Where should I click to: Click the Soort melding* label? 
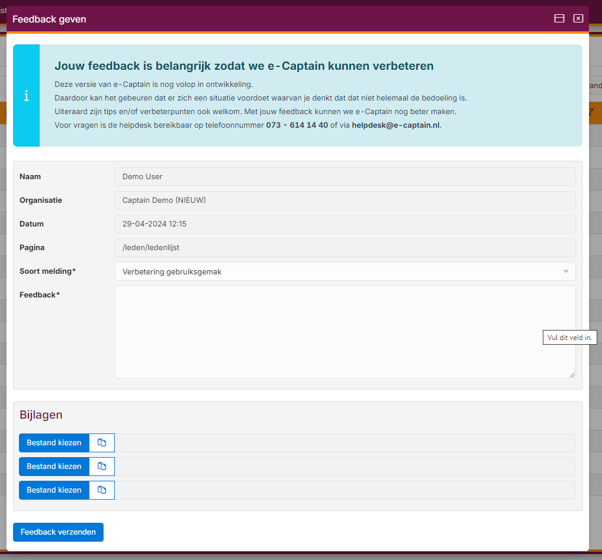pos(47,271)
